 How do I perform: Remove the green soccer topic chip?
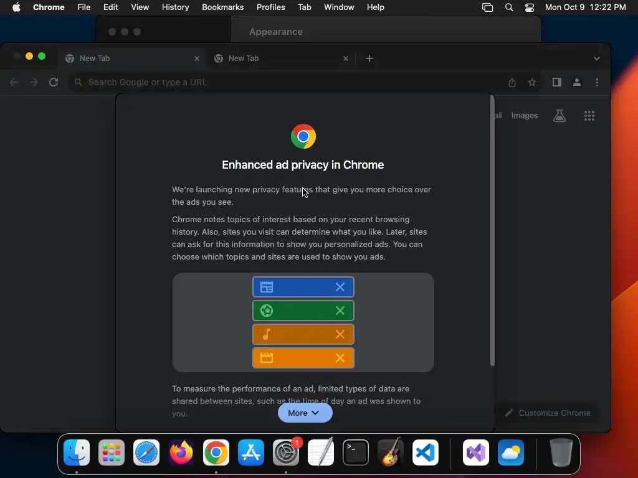(x=340, y=311)
